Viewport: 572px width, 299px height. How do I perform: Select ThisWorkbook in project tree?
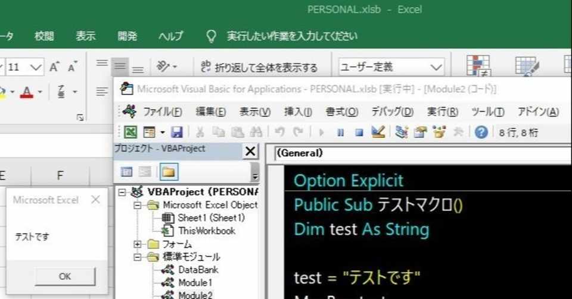[x=207, y=231]
